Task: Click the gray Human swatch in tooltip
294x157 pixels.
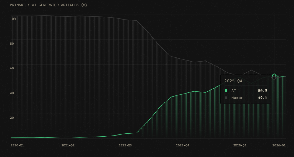Action: (x=226, y=98)
